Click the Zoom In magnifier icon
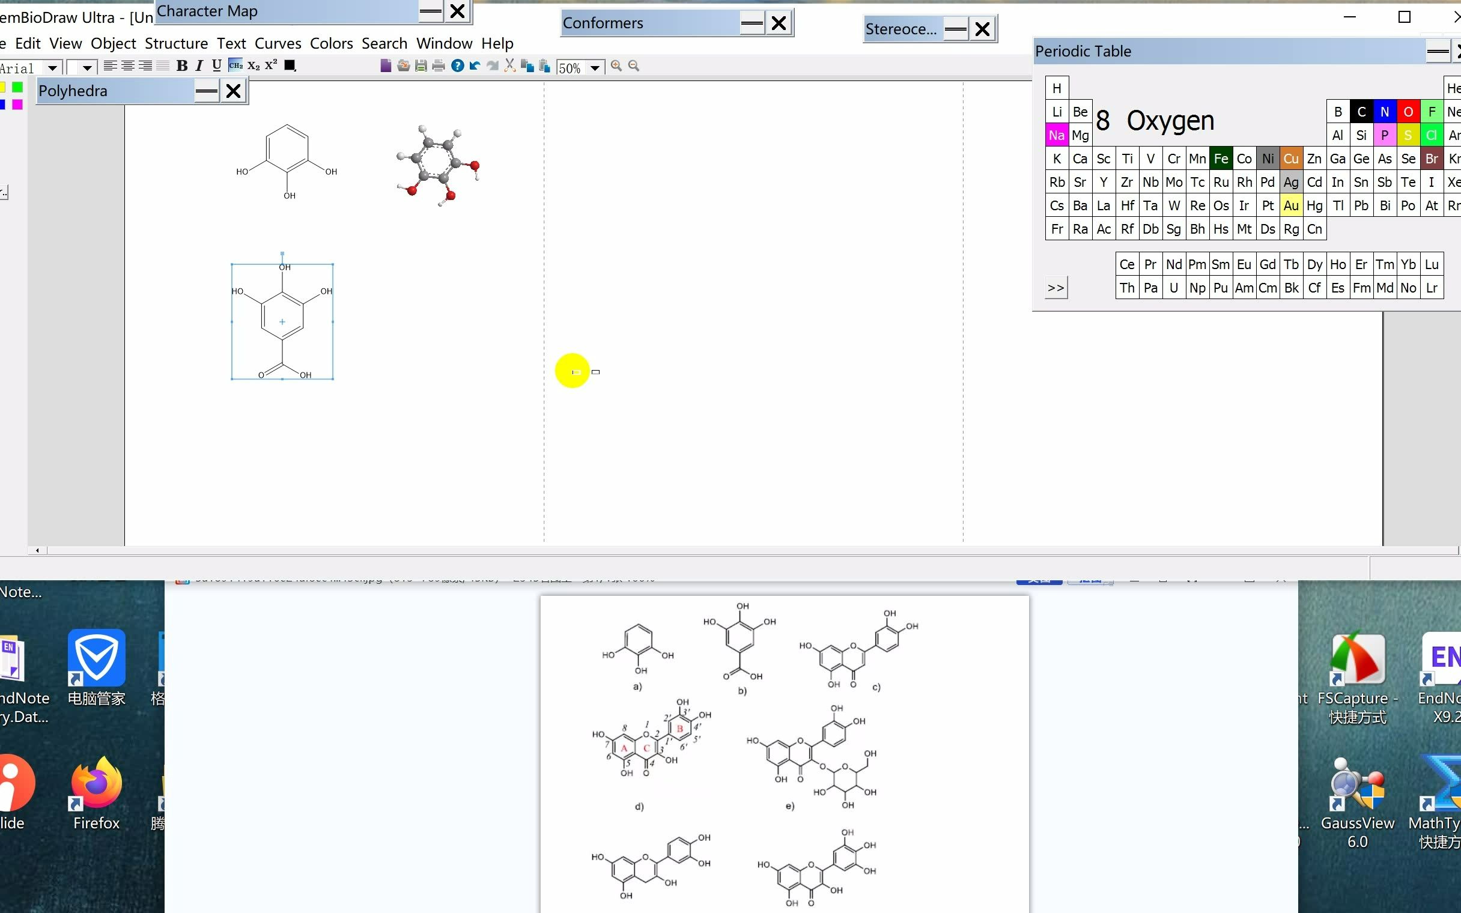1461x913 pixels. pos(615,67)
